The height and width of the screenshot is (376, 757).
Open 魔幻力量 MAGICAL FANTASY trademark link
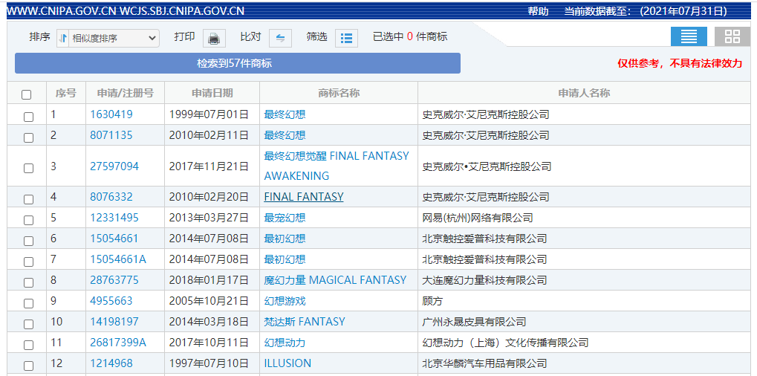tap(335, 280)
